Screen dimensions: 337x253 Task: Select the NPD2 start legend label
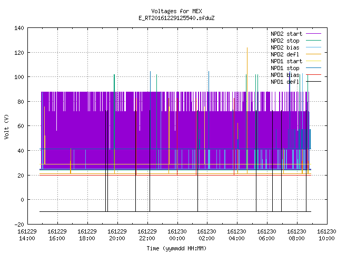click(x=286, y=34)
